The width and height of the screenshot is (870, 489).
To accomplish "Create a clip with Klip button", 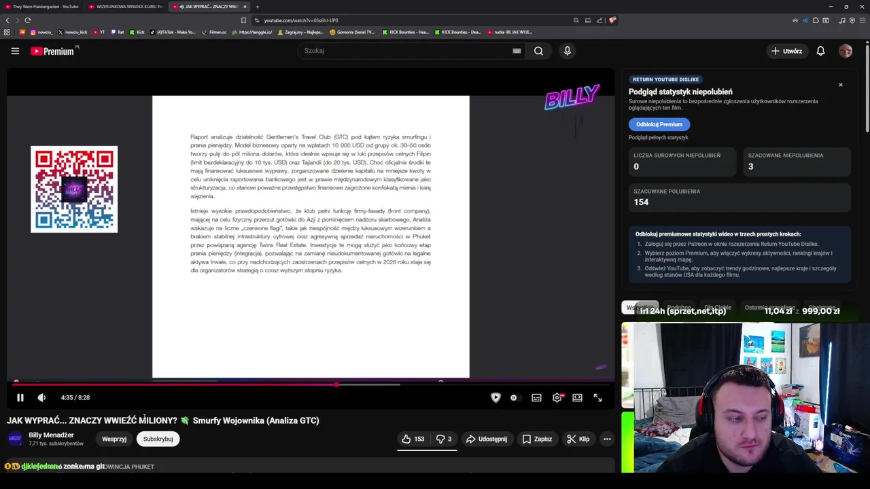I will point(578,439).
